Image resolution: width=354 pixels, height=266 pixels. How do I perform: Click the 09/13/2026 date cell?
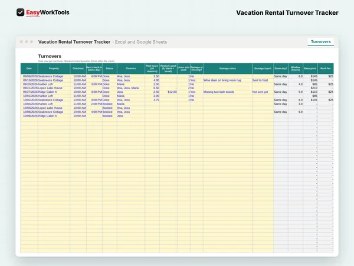point(30,80)
